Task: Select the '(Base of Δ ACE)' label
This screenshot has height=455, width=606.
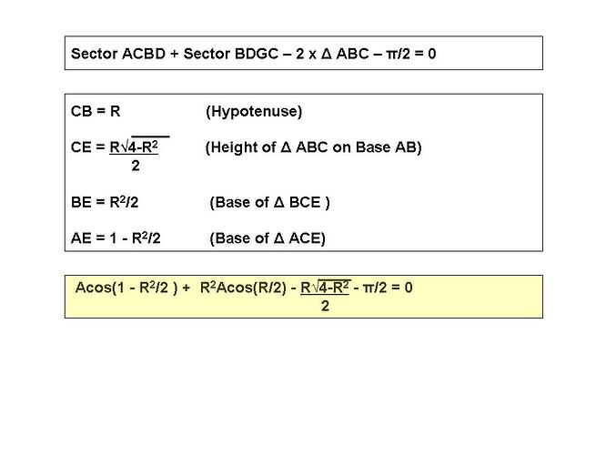Action: click(x=268, y=238)
